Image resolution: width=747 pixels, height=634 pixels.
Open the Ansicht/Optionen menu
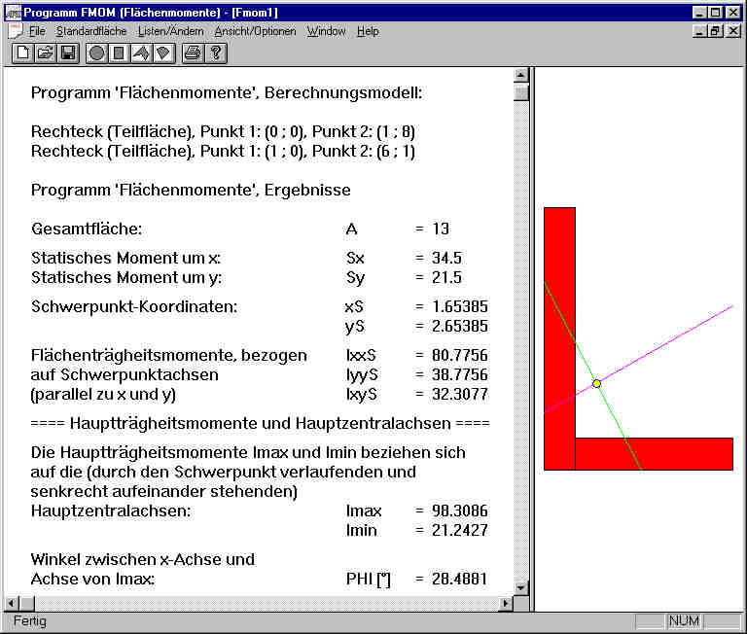[256, 31]
